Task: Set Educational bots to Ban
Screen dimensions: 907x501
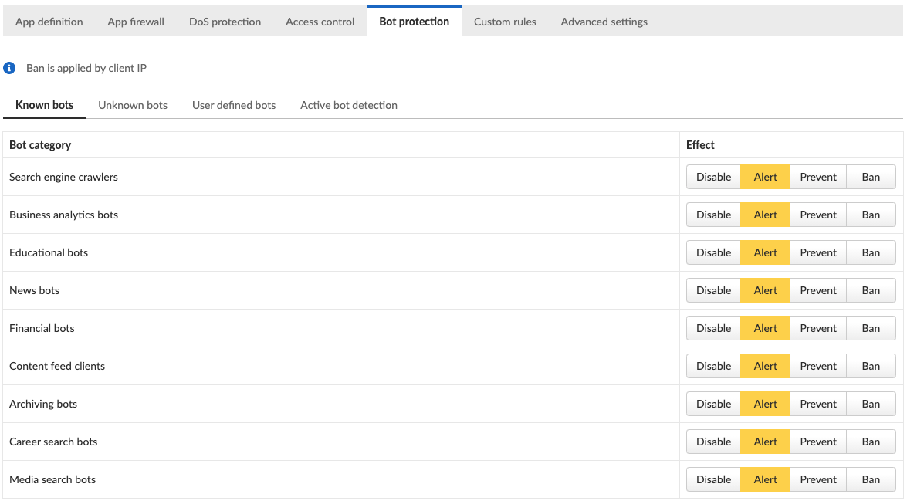Action: point(871,252)
